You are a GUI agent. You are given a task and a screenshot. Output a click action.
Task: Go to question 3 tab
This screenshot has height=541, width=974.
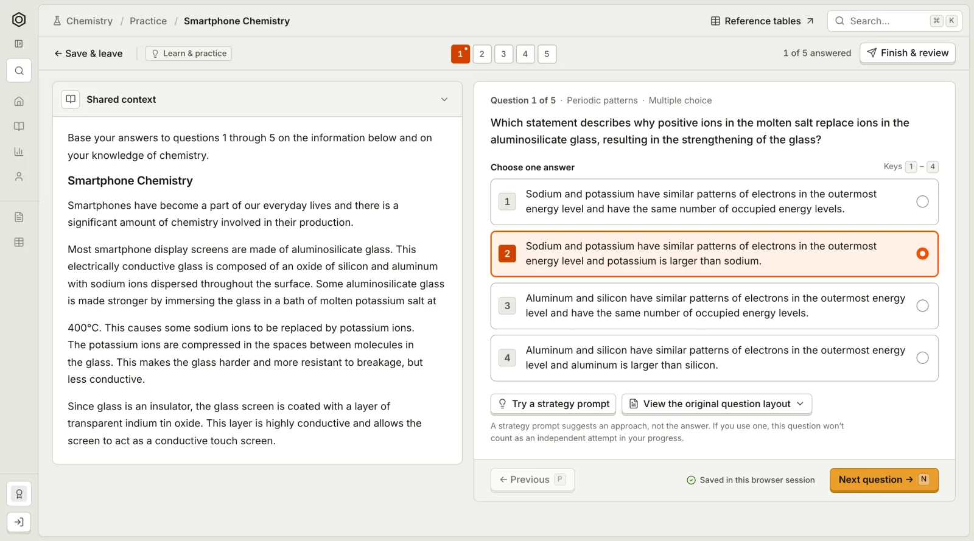[x=503, y=54]
